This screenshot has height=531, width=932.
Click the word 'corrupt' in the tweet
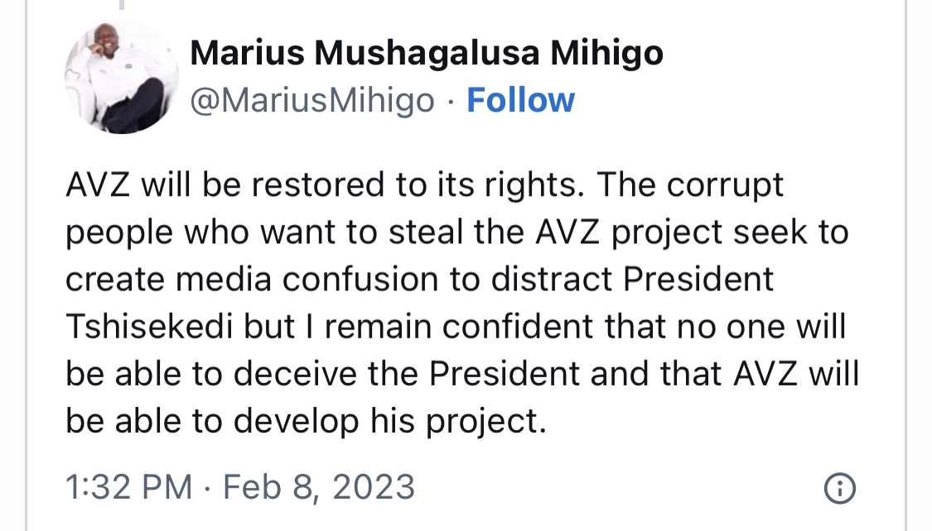pyautogui.click(x=725, y=186)
